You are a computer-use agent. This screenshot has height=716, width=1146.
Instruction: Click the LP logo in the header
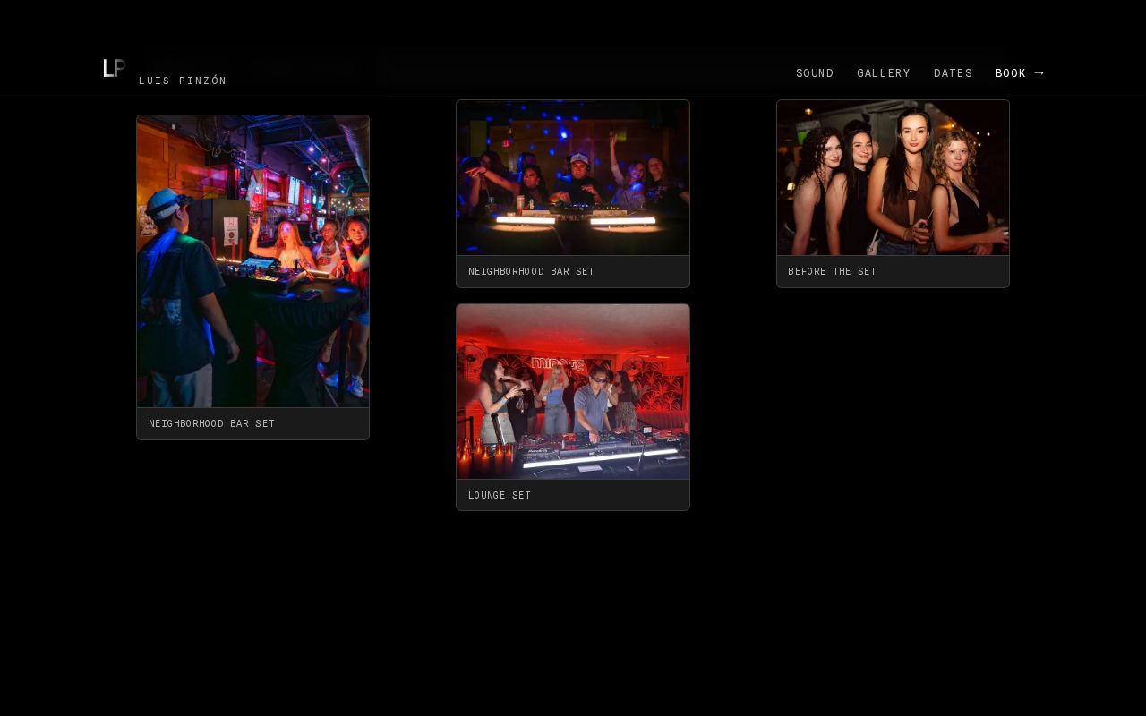coord(114,69)
